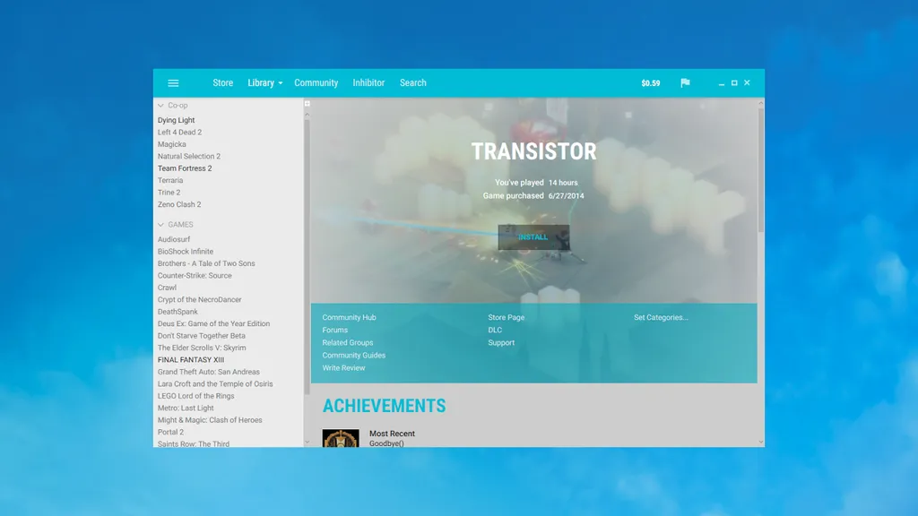
Task: Close the Steam window
Action: (747, 83)
